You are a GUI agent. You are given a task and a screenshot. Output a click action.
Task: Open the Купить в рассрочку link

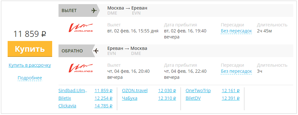[30, 65]
